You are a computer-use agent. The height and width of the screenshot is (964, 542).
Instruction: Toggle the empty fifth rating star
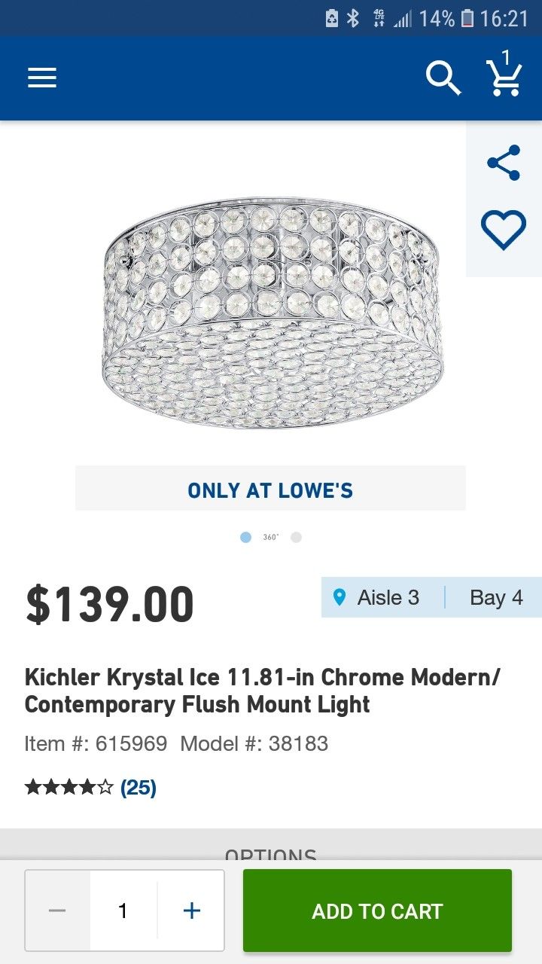point(106,786)
